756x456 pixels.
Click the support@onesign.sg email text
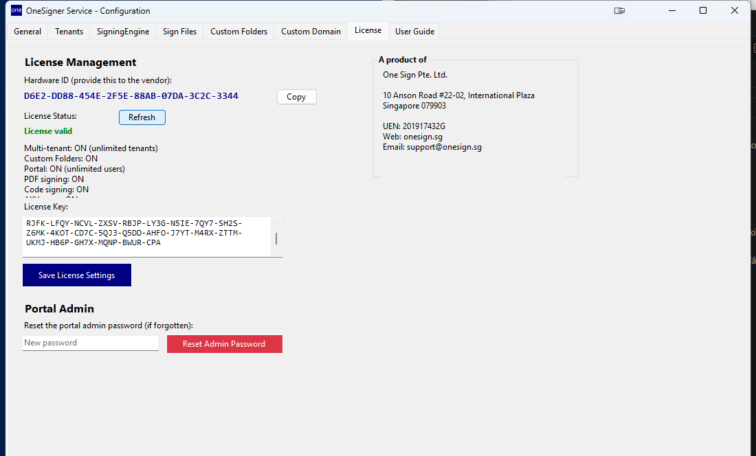(x=444, y=148)
